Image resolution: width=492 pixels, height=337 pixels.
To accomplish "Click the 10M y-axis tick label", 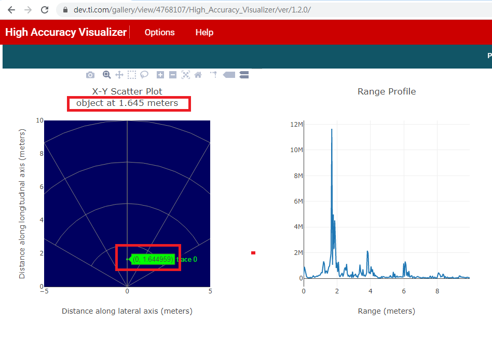I will tap(296, 150).
